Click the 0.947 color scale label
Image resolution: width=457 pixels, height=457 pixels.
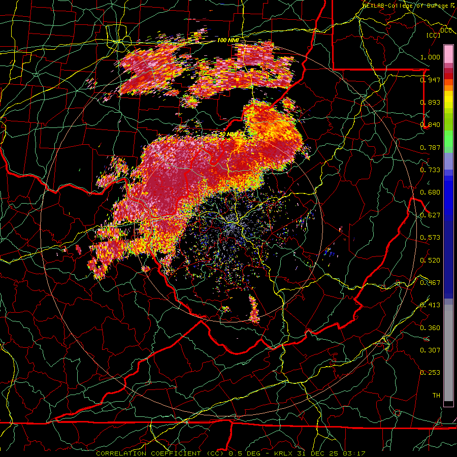click(430, 80)
